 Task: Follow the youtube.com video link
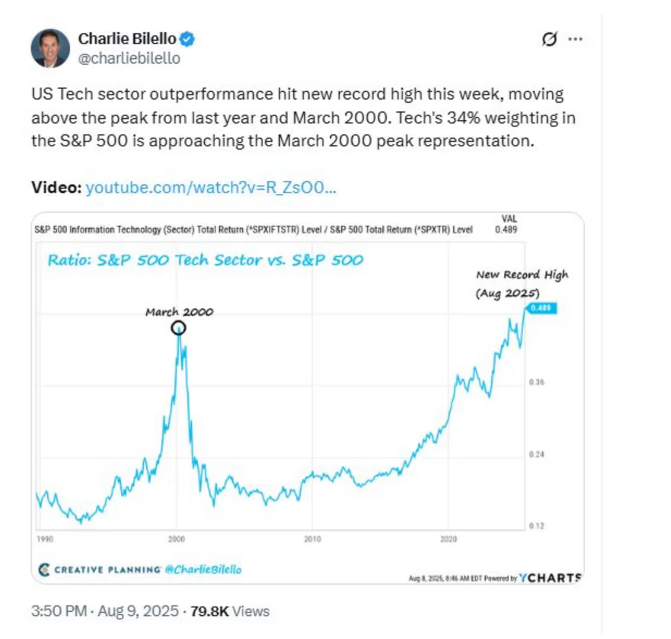tap(211, 187)
